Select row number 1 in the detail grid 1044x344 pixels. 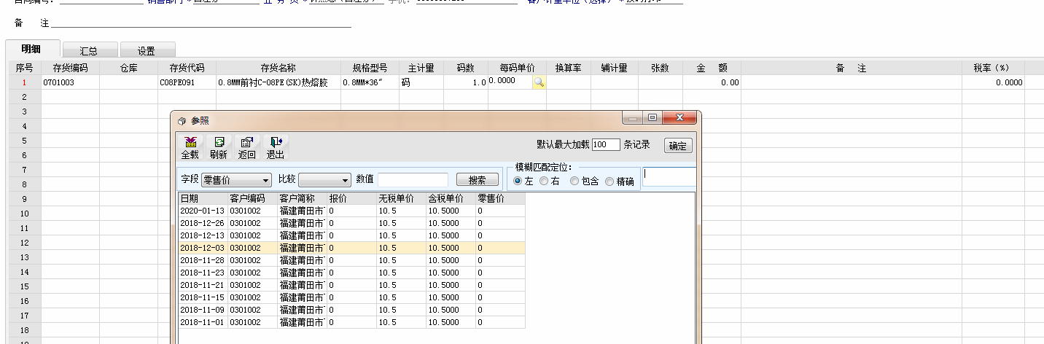[x=23, y=82]
